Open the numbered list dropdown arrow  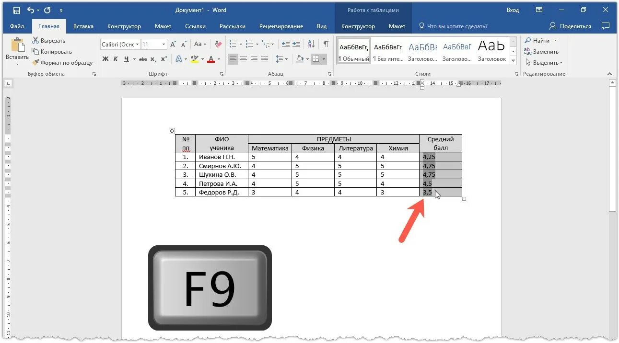click(257, 44)
